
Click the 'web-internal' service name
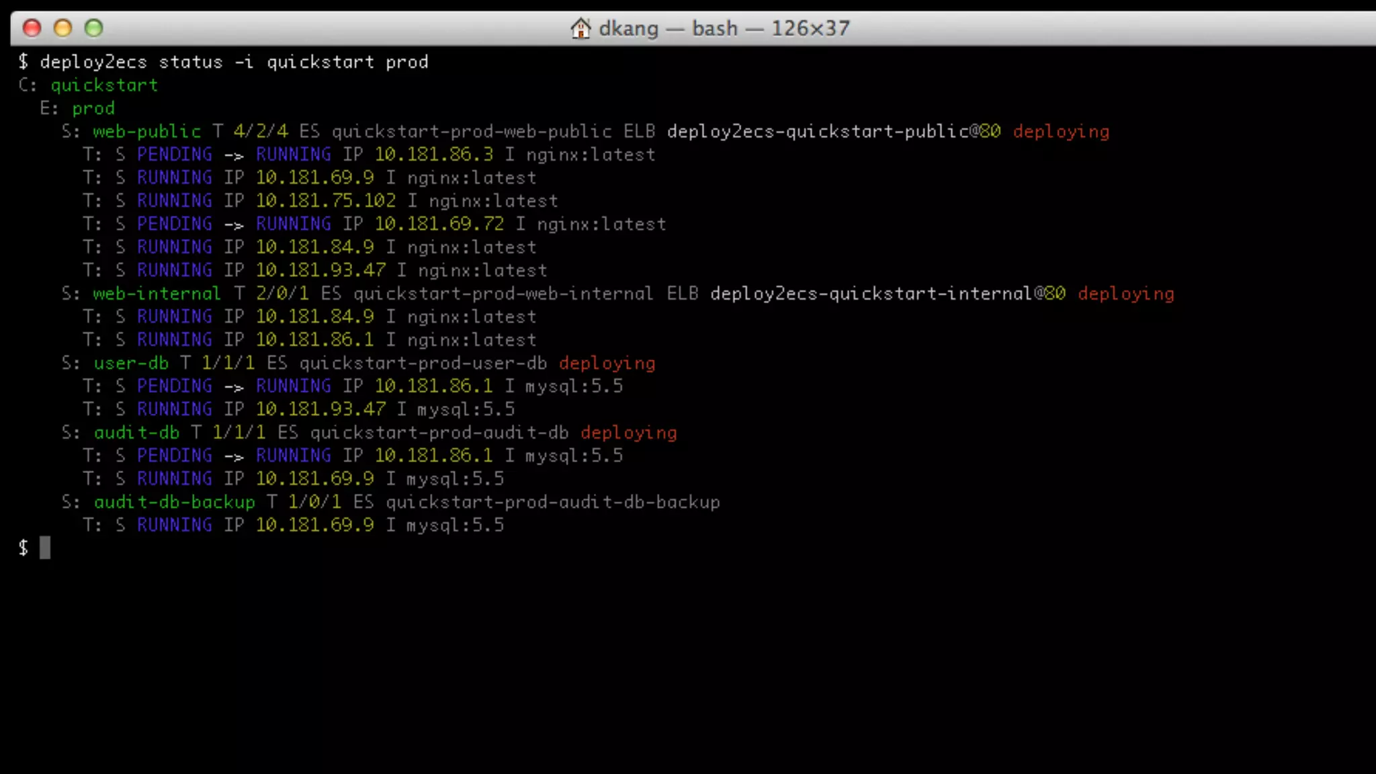tap(157, 294)
